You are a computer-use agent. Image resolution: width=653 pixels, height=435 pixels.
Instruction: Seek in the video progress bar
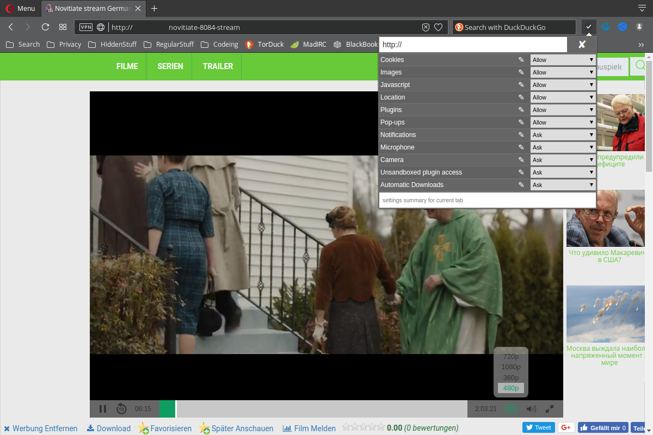(x=313, y=409)
